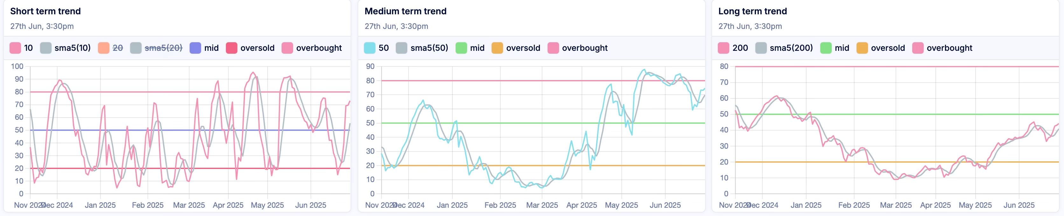Toggle sma5(200) legend label in Long term trend
The height and width of the screenshot is (216, 1064).
click(x=791, y=48)
